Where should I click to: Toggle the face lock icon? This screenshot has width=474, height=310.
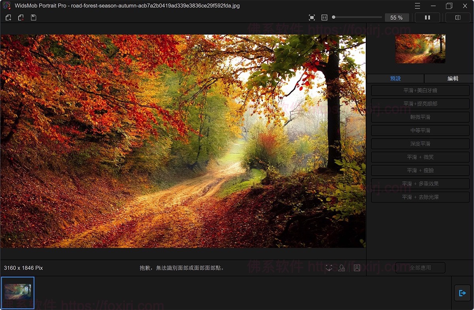point(341,268)
